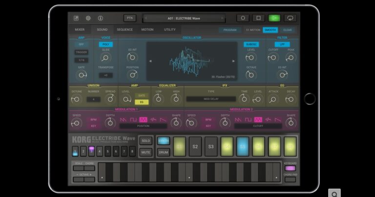Image resolution: width=375 pixels, height=197 pixels.
Task: Toggle the loop button
Action: tap(290, 18)
